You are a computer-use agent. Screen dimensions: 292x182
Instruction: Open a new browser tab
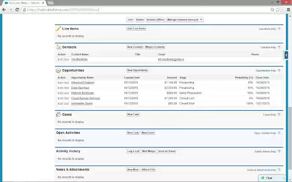[x=50, y=3]
